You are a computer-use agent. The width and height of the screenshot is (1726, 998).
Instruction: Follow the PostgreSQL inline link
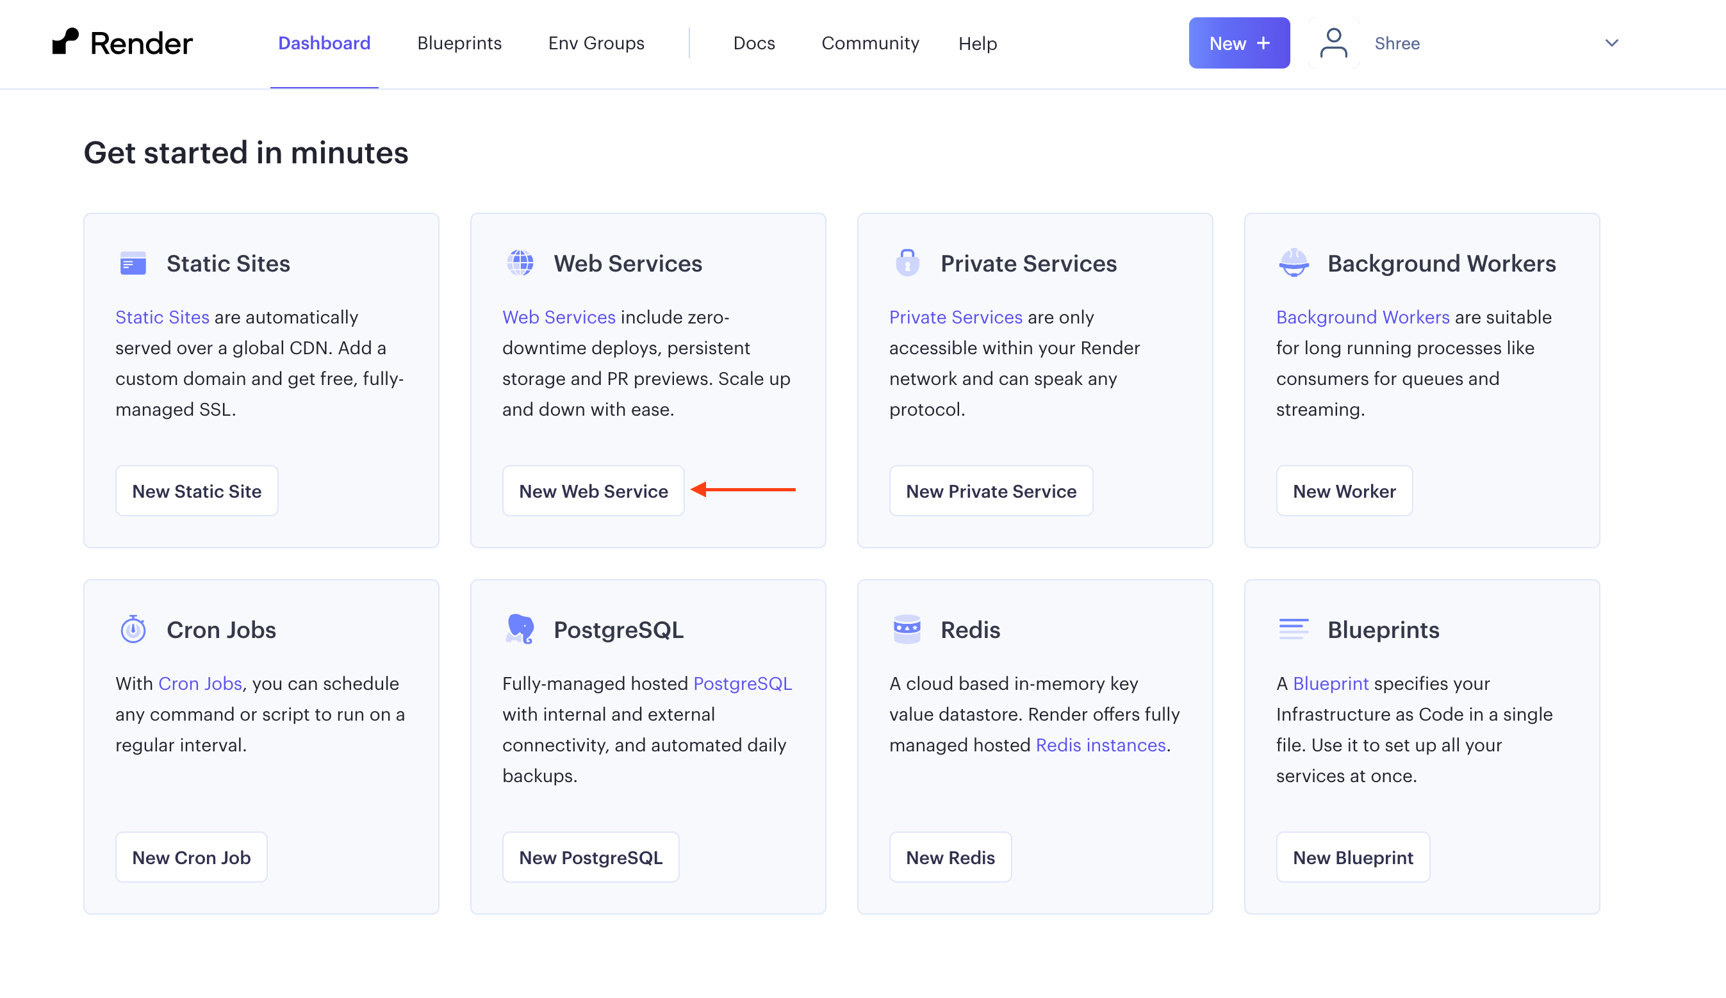(x=743, y=683)
